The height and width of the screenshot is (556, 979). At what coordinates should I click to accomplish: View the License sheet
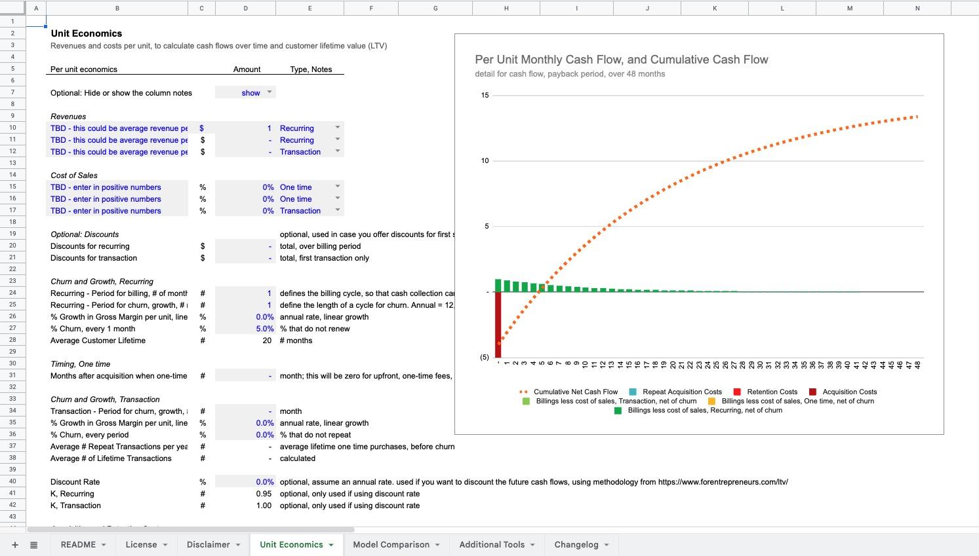pyautogui.click(x=141, y=544)
